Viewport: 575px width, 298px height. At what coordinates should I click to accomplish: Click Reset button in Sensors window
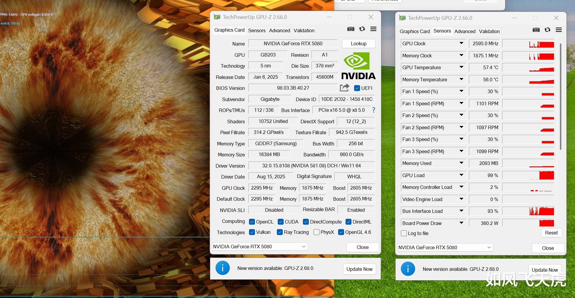pos(551,233)
